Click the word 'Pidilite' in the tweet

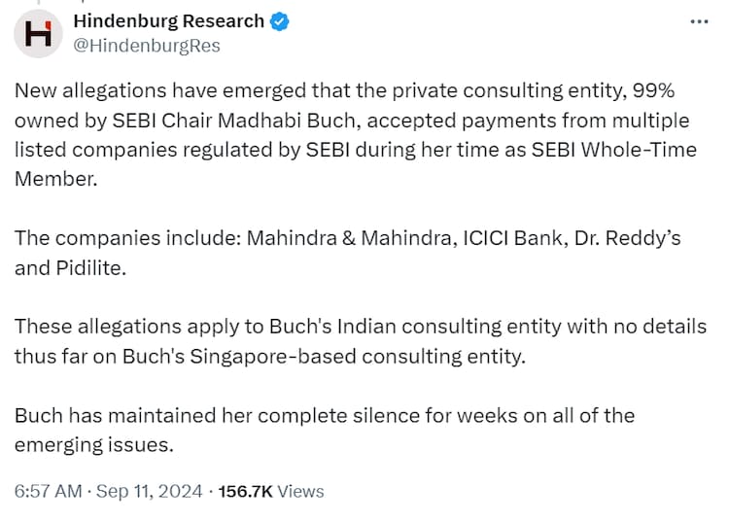click(89, 269)
